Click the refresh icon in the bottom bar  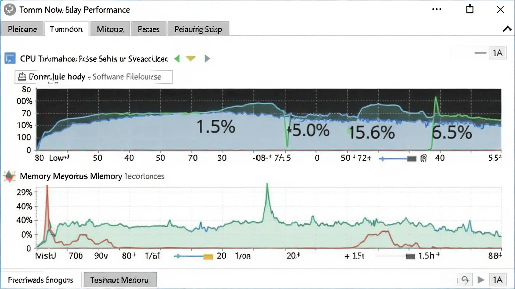point(465,280)
